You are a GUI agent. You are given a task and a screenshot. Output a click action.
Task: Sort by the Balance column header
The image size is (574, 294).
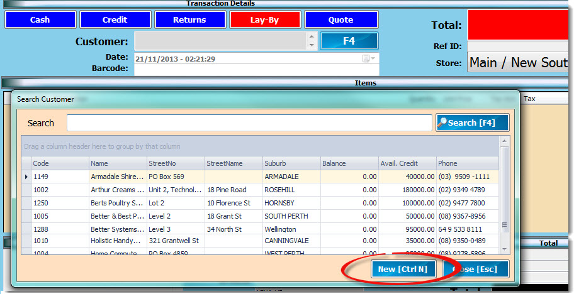coord(349,163)
